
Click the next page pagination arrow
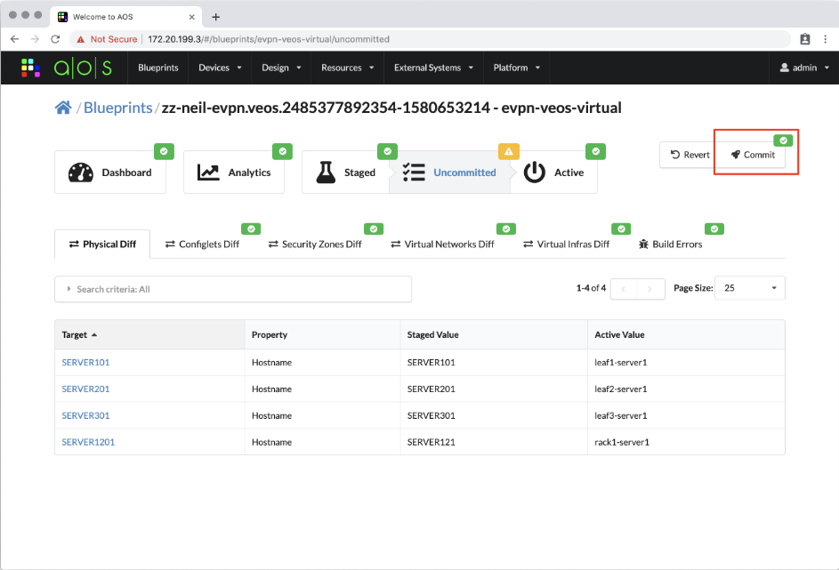651,287
